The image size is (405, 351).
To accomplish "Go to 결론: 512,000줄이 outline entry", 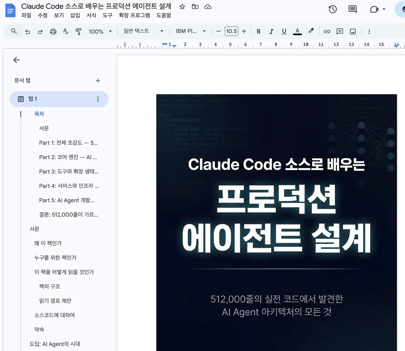I will (x=69, y=215).
